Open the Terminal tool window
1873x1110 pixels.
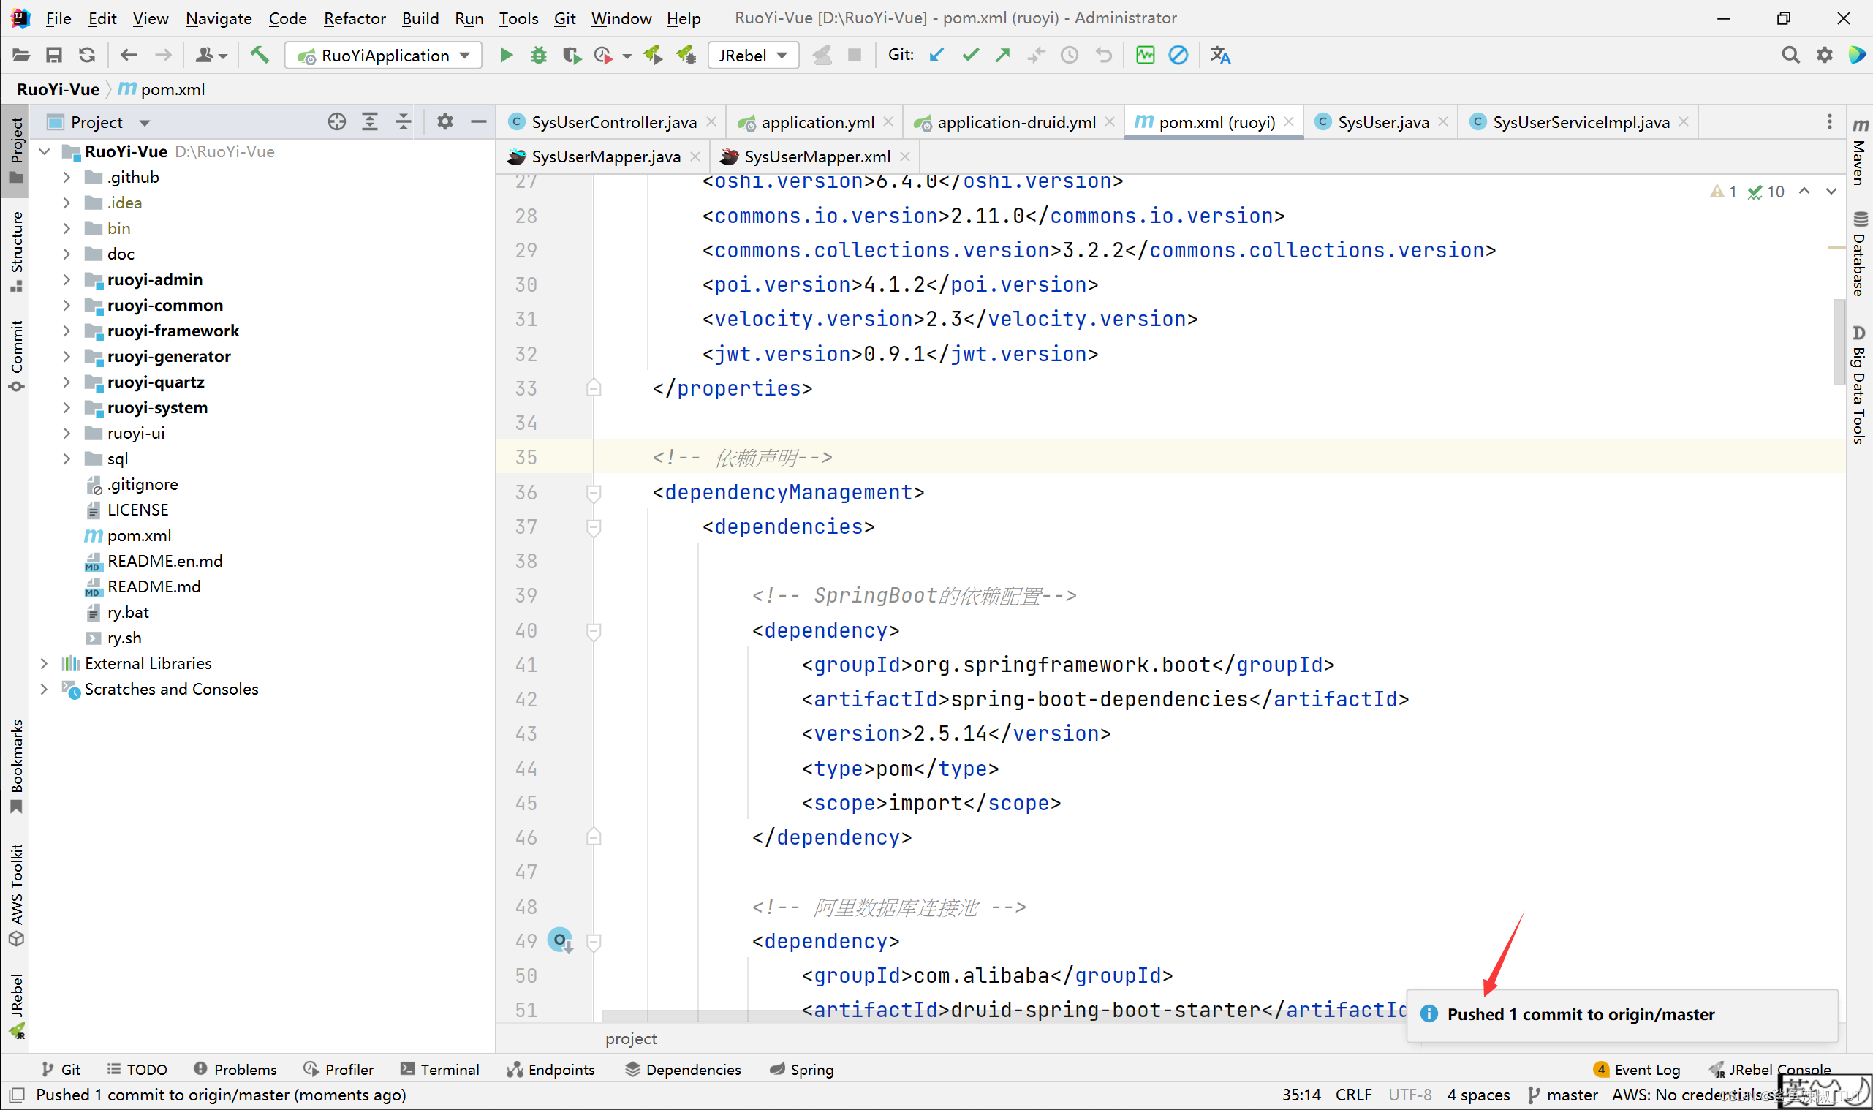[439, 1070]
